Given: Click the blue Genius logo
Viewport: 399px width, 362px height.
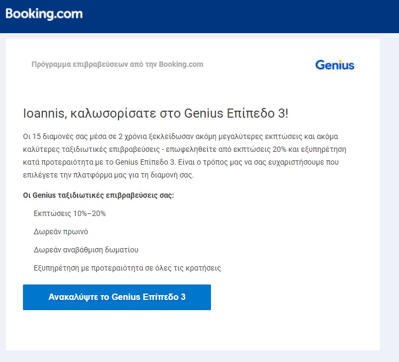Looking at the screenshot, I should pos(334,65).
